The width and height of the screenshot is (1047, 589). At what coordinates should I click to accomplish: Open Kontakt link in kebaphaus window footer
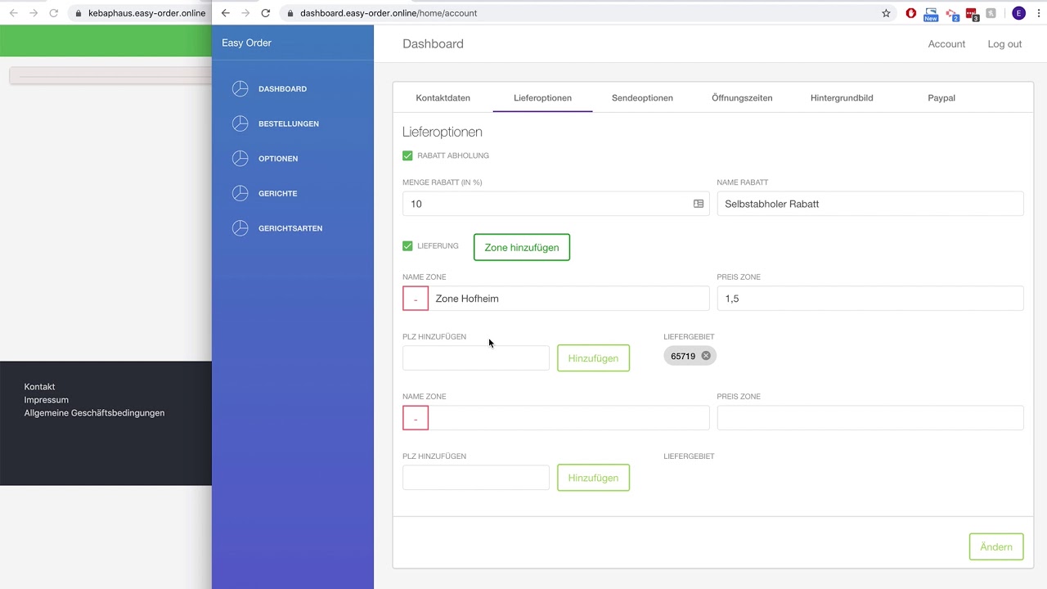[39, 387]
